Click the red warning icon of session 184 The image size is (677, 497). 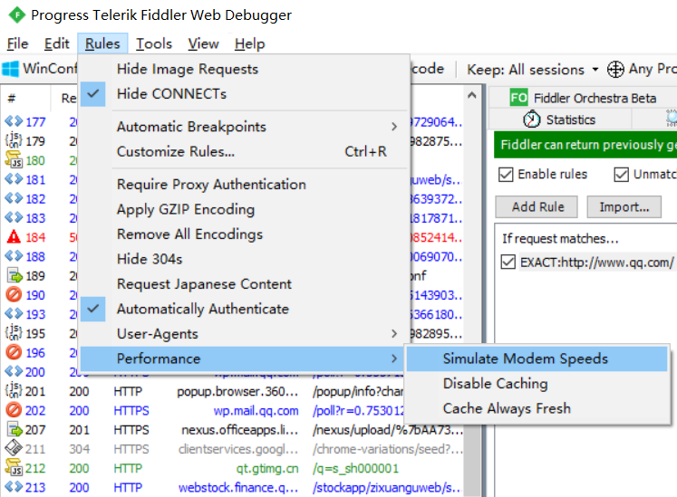click(x=14, y=237)
